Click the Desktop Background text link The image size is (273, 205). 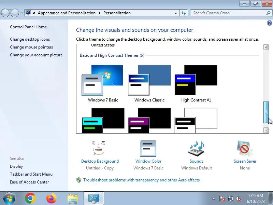[x=100, y=161]
